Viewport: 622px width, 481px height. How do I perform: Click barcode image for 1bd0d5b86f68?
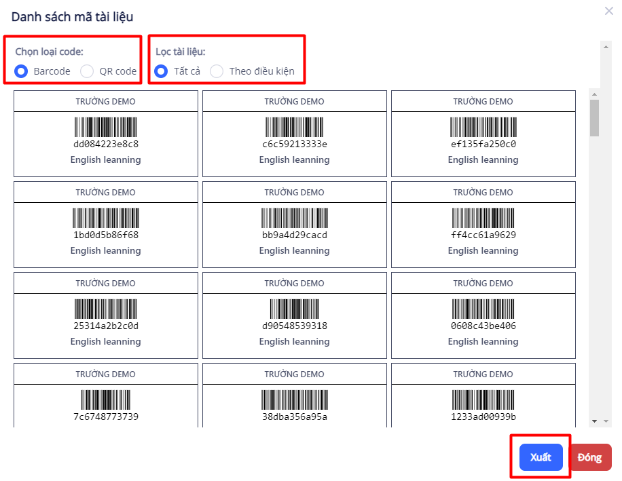tap(105, 218)
